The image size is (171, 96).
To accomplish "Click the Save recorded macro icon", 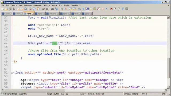I will click(x=127, y=9).
